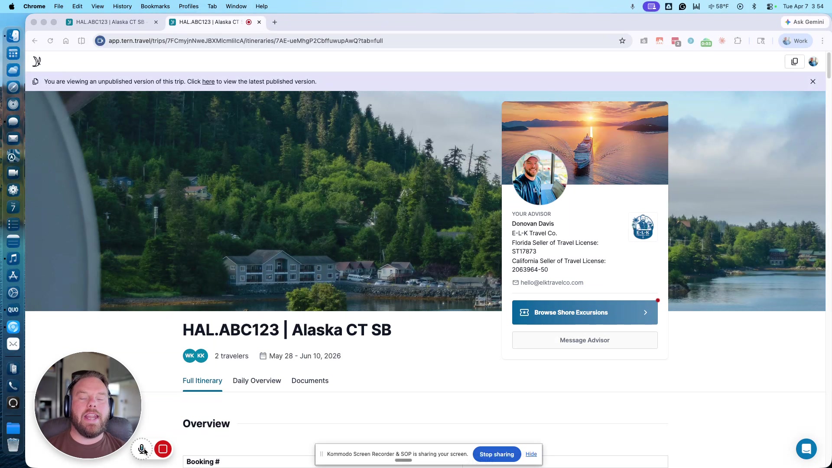Toggle the recorder microphone icon
The width and height of the screenshot is (832, 468).
pos(142,449)
